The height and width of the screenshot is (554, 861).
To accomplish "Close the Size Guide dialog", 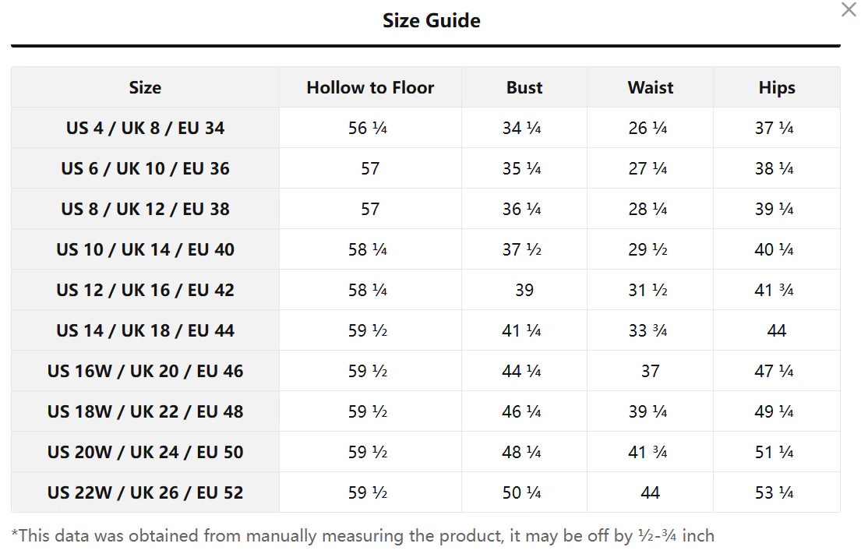I will point(849,10).
